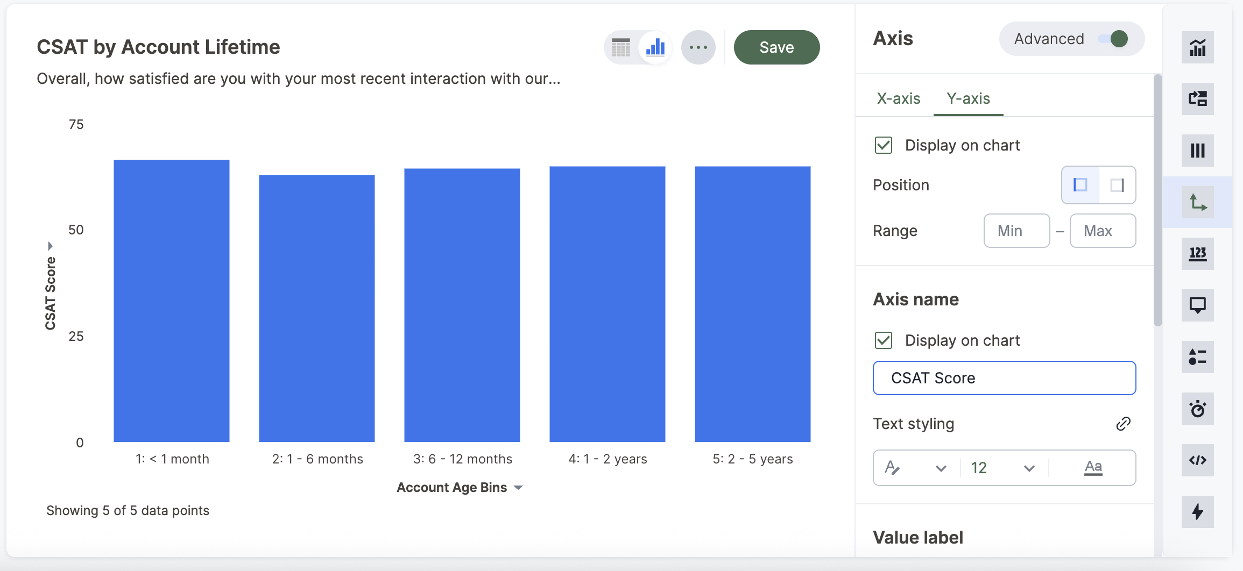Viewport: 1243px width, 571px height.
Task: Select the bar chart view icon
Action: coord(655,48)
